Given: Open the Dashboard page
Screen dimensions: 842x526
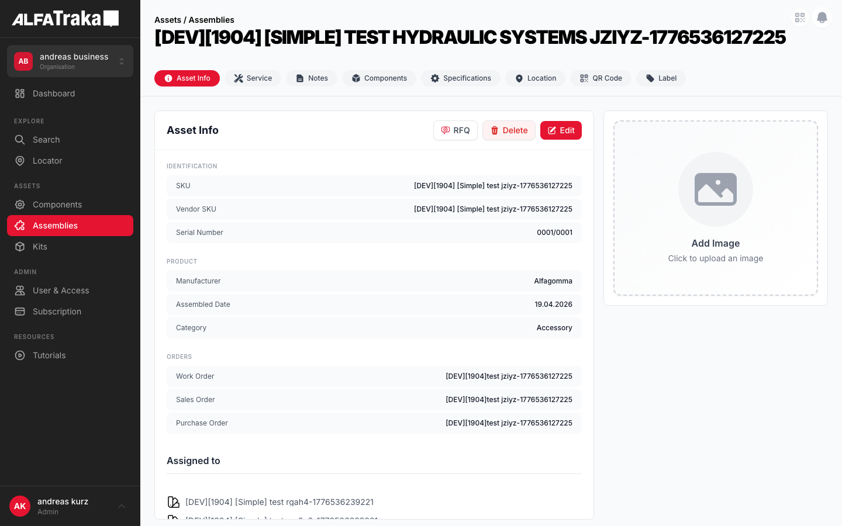Looking at the screenshot, I should click(53, 94).
